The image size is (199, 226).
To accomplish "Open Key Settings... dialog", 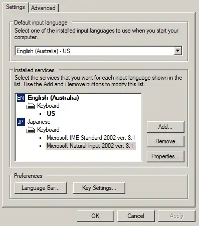I will (x=99, y=188).
